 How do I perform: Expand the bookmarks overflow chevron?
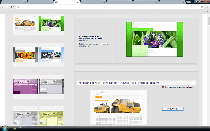(207, 12)
